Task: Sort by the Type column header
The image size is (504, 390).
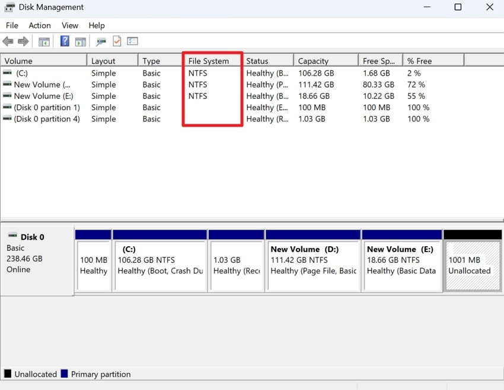Action: click(161, 60)
